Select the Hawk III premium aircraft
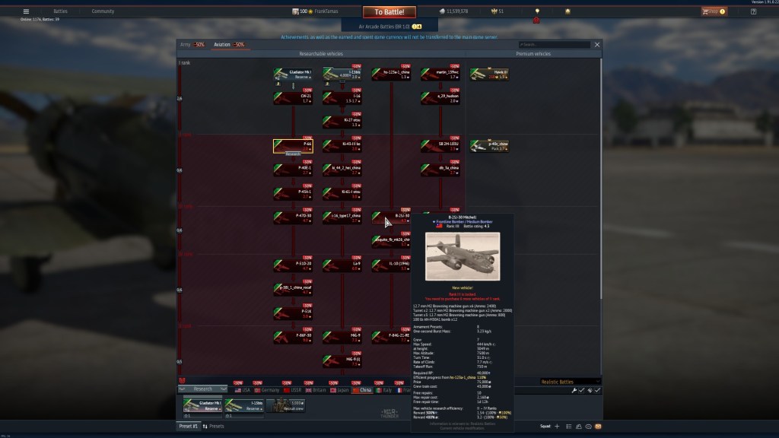Image resolution: width=779 pixels, height=438 pixels. [489, 74]
